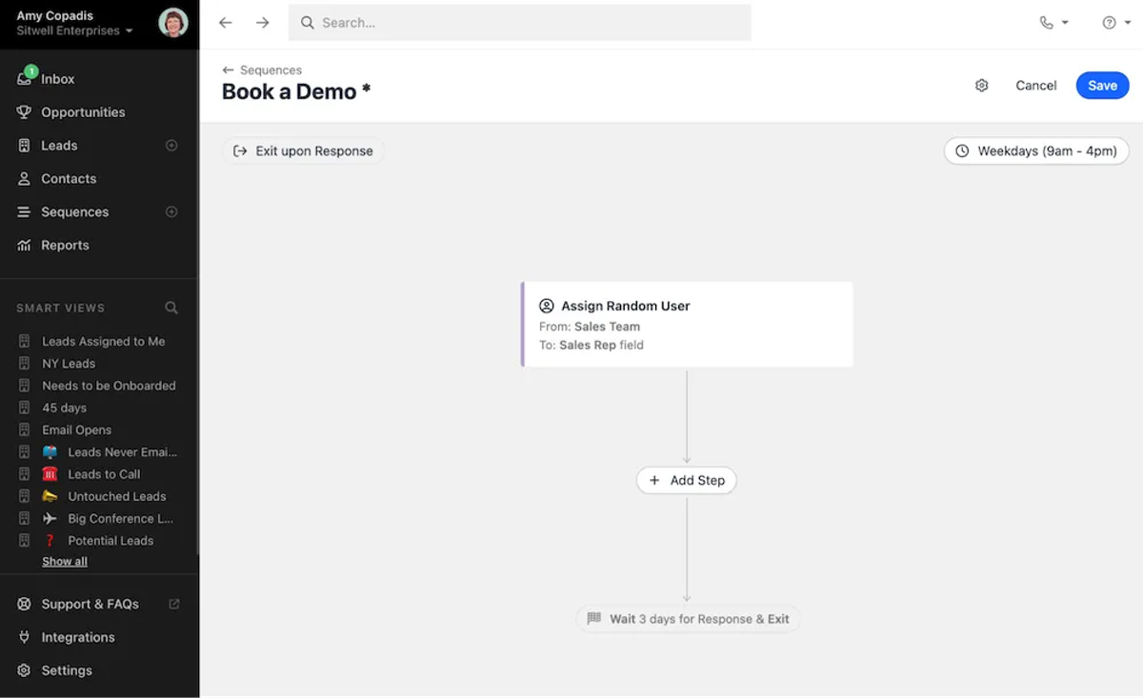Go forward with the right arrow
The width and height of the screenshot is (1143, 698).
263,23
